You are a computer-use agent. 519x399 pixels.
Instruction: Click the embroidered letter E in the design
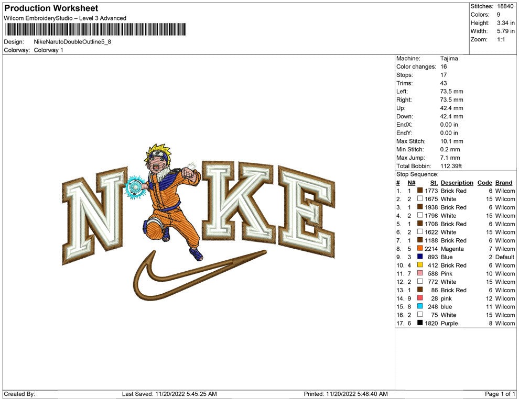pos(306,212)
